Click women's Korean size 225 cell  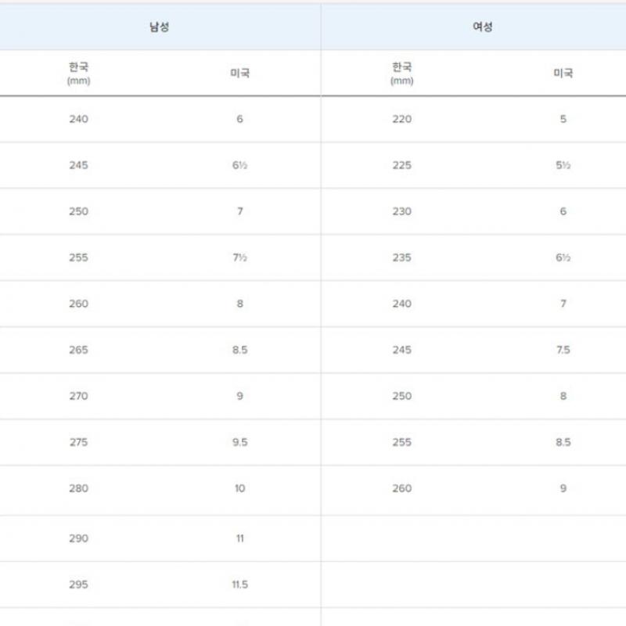click(401, 165)
